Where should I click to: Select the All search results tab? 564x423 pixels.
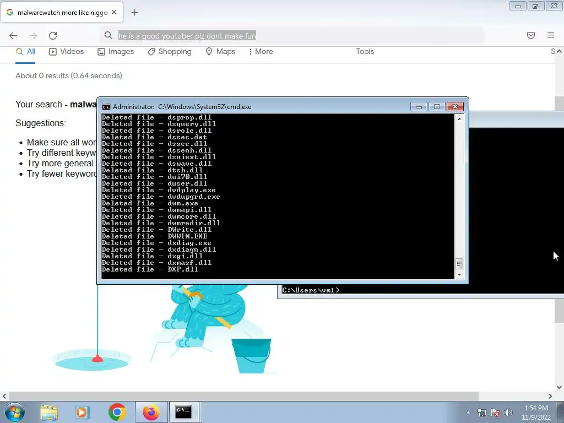pos(25,52)
